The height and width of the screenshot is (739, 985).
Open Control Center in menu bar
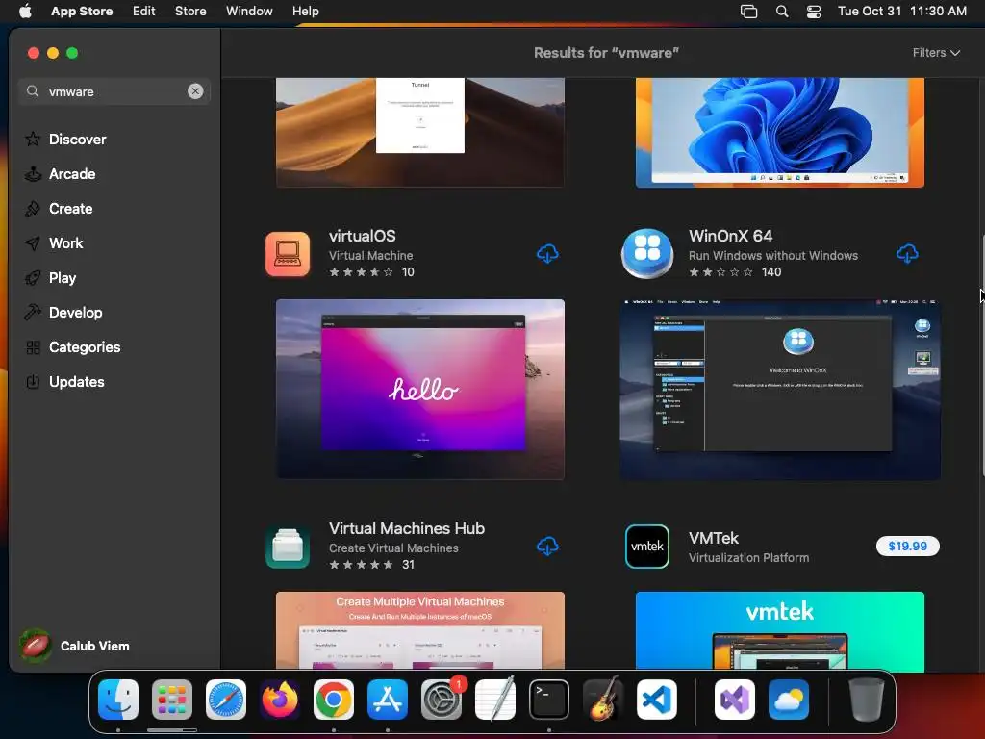[814, 12]
